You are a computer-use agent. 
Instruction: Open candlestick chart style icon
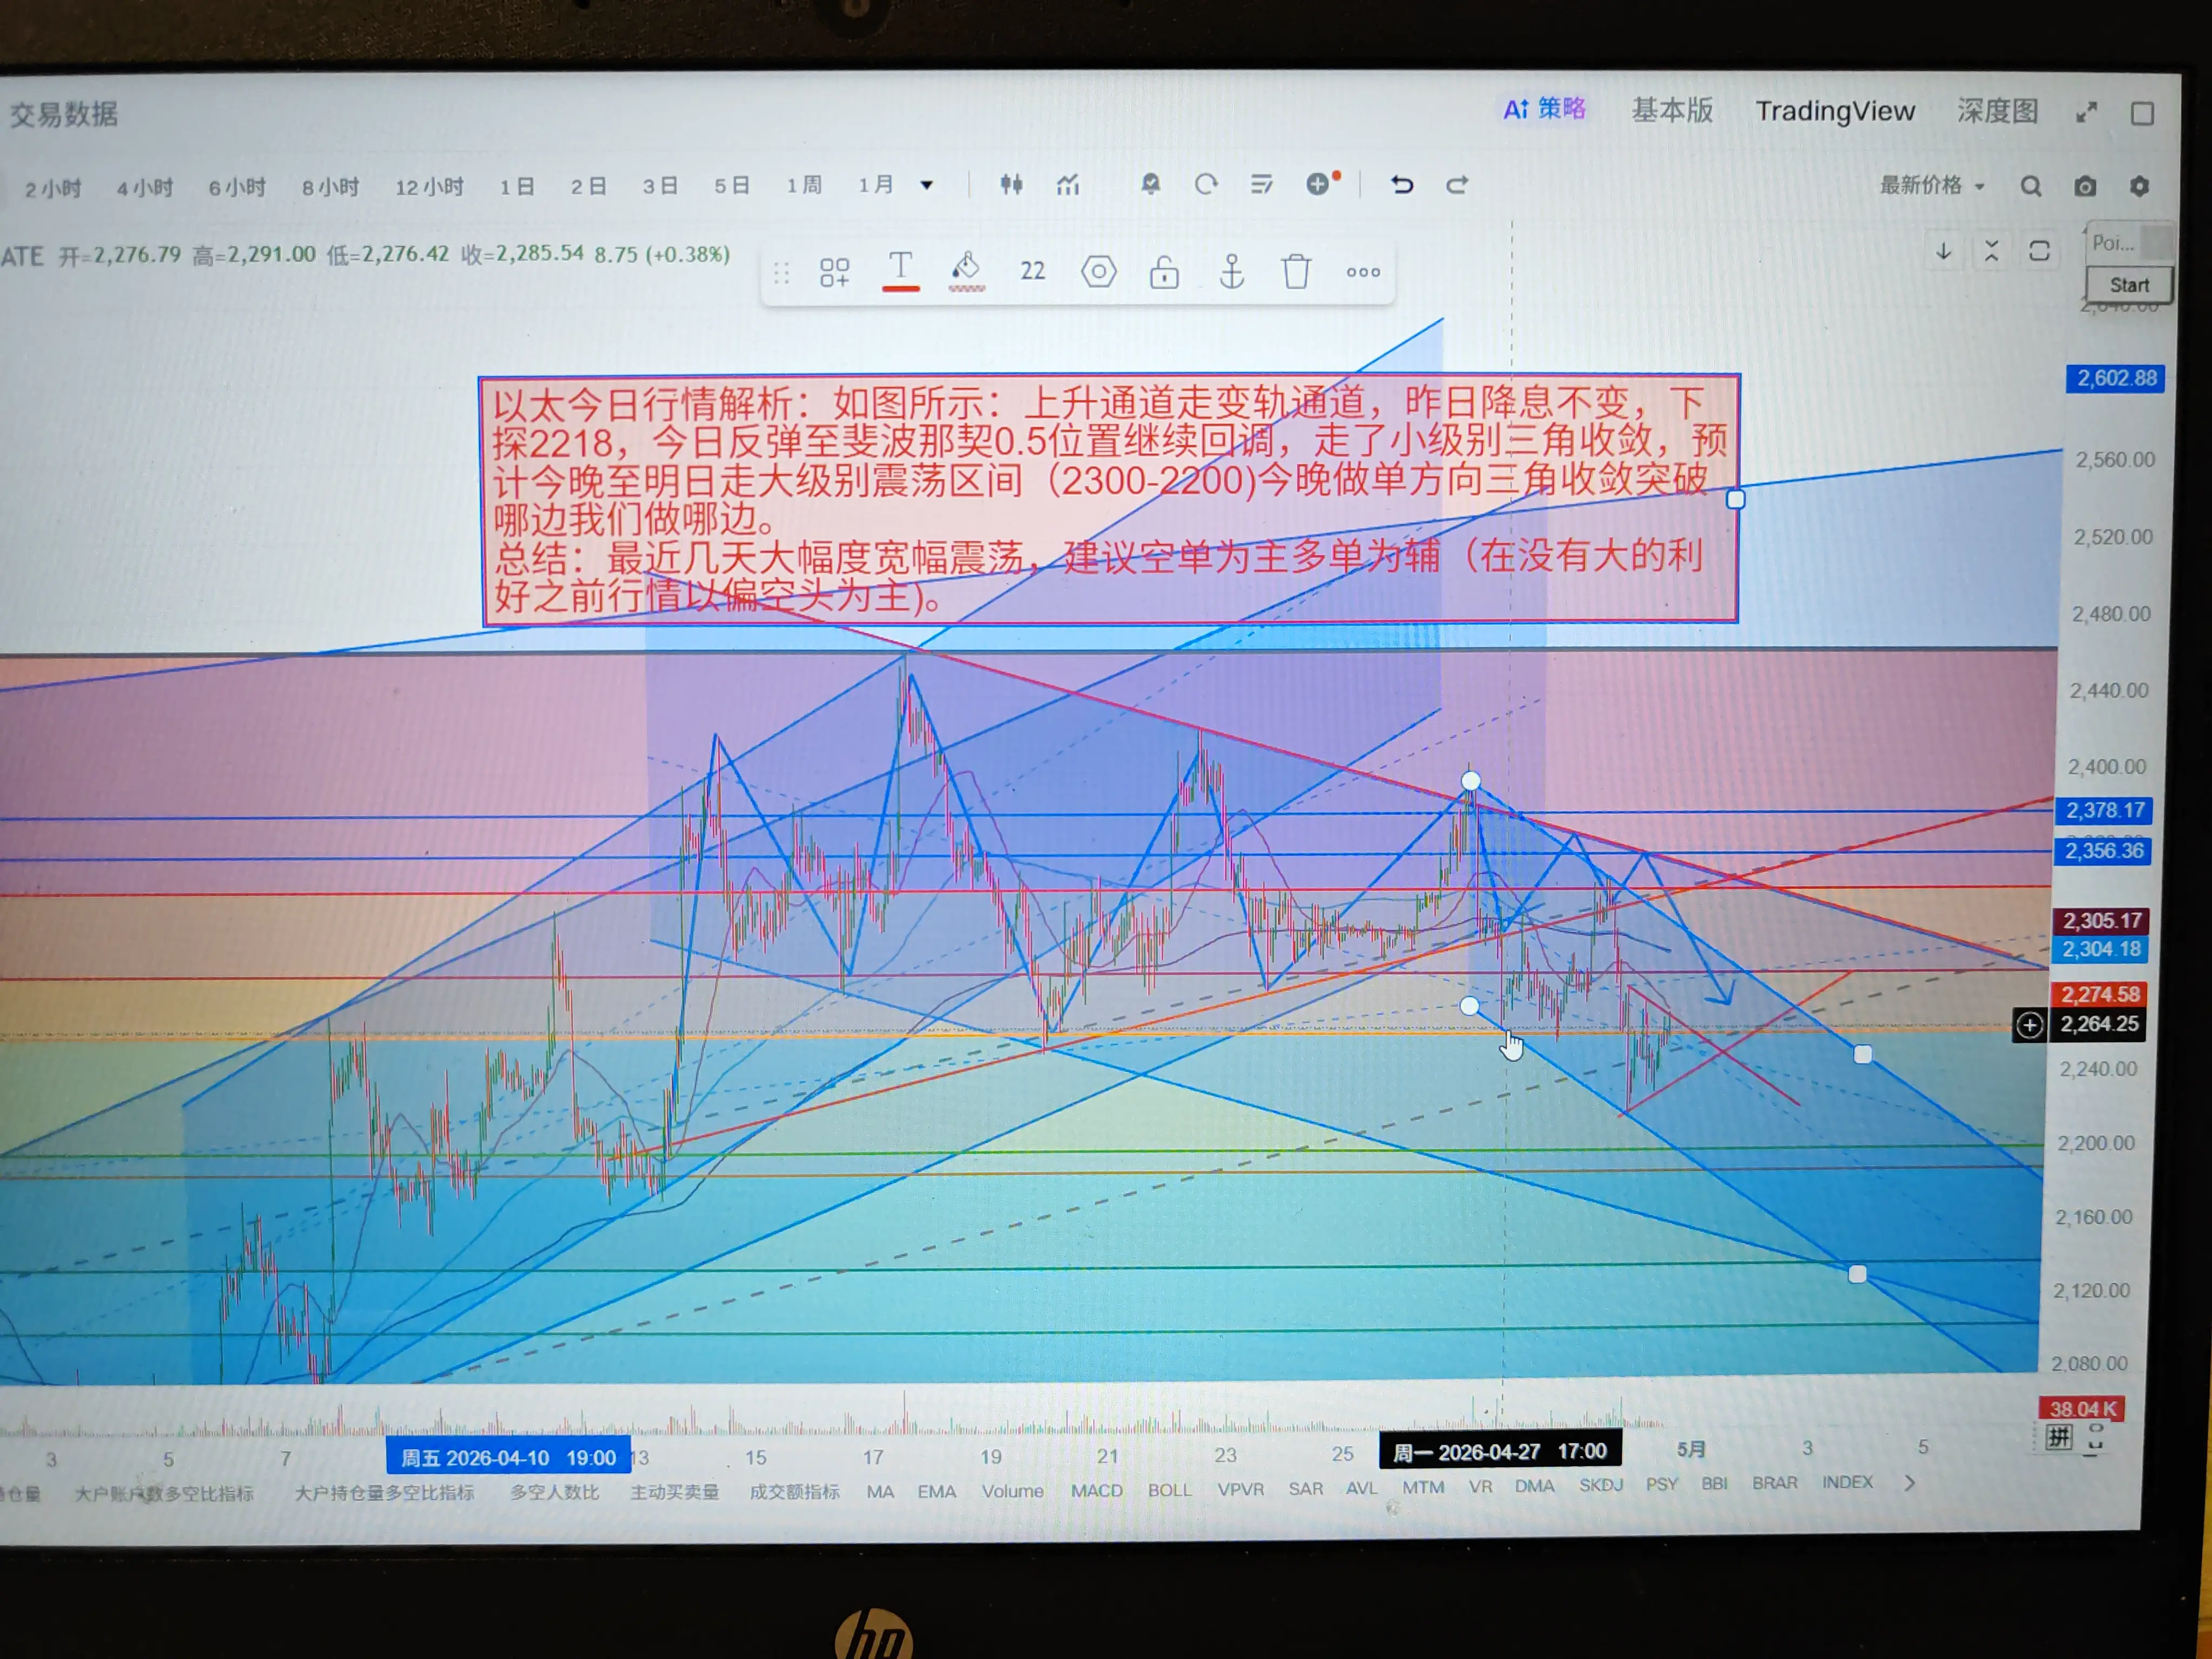[x=1011, y=184]
